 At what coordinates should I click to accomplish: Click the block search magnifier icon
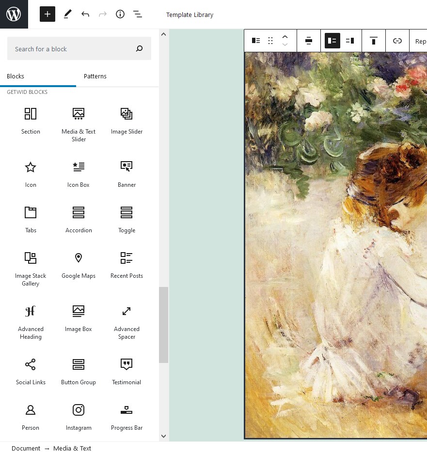coord(139,48)
